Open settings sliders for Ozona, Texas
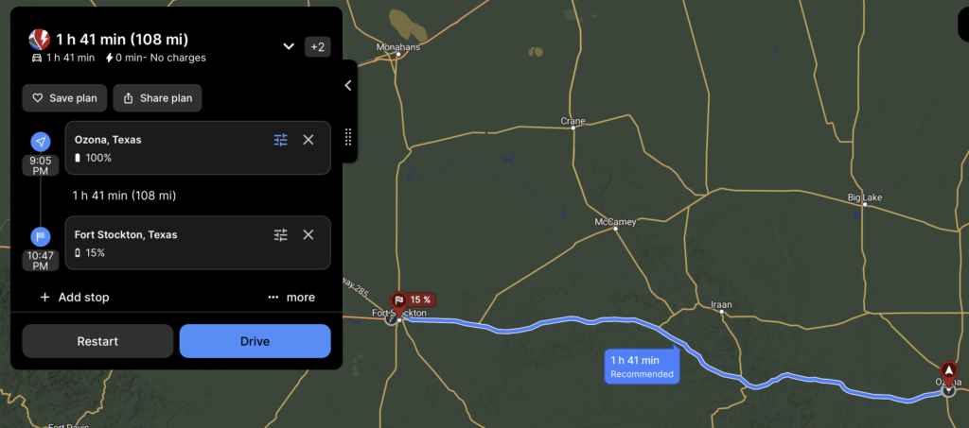969x428 pixels. [x=280, y=140]
